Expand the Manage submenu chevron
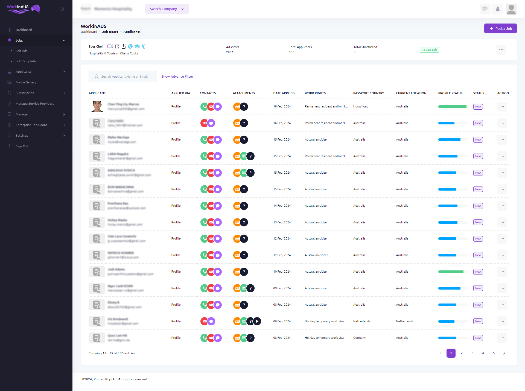The image size is (525, 391). tap(64, 114)
